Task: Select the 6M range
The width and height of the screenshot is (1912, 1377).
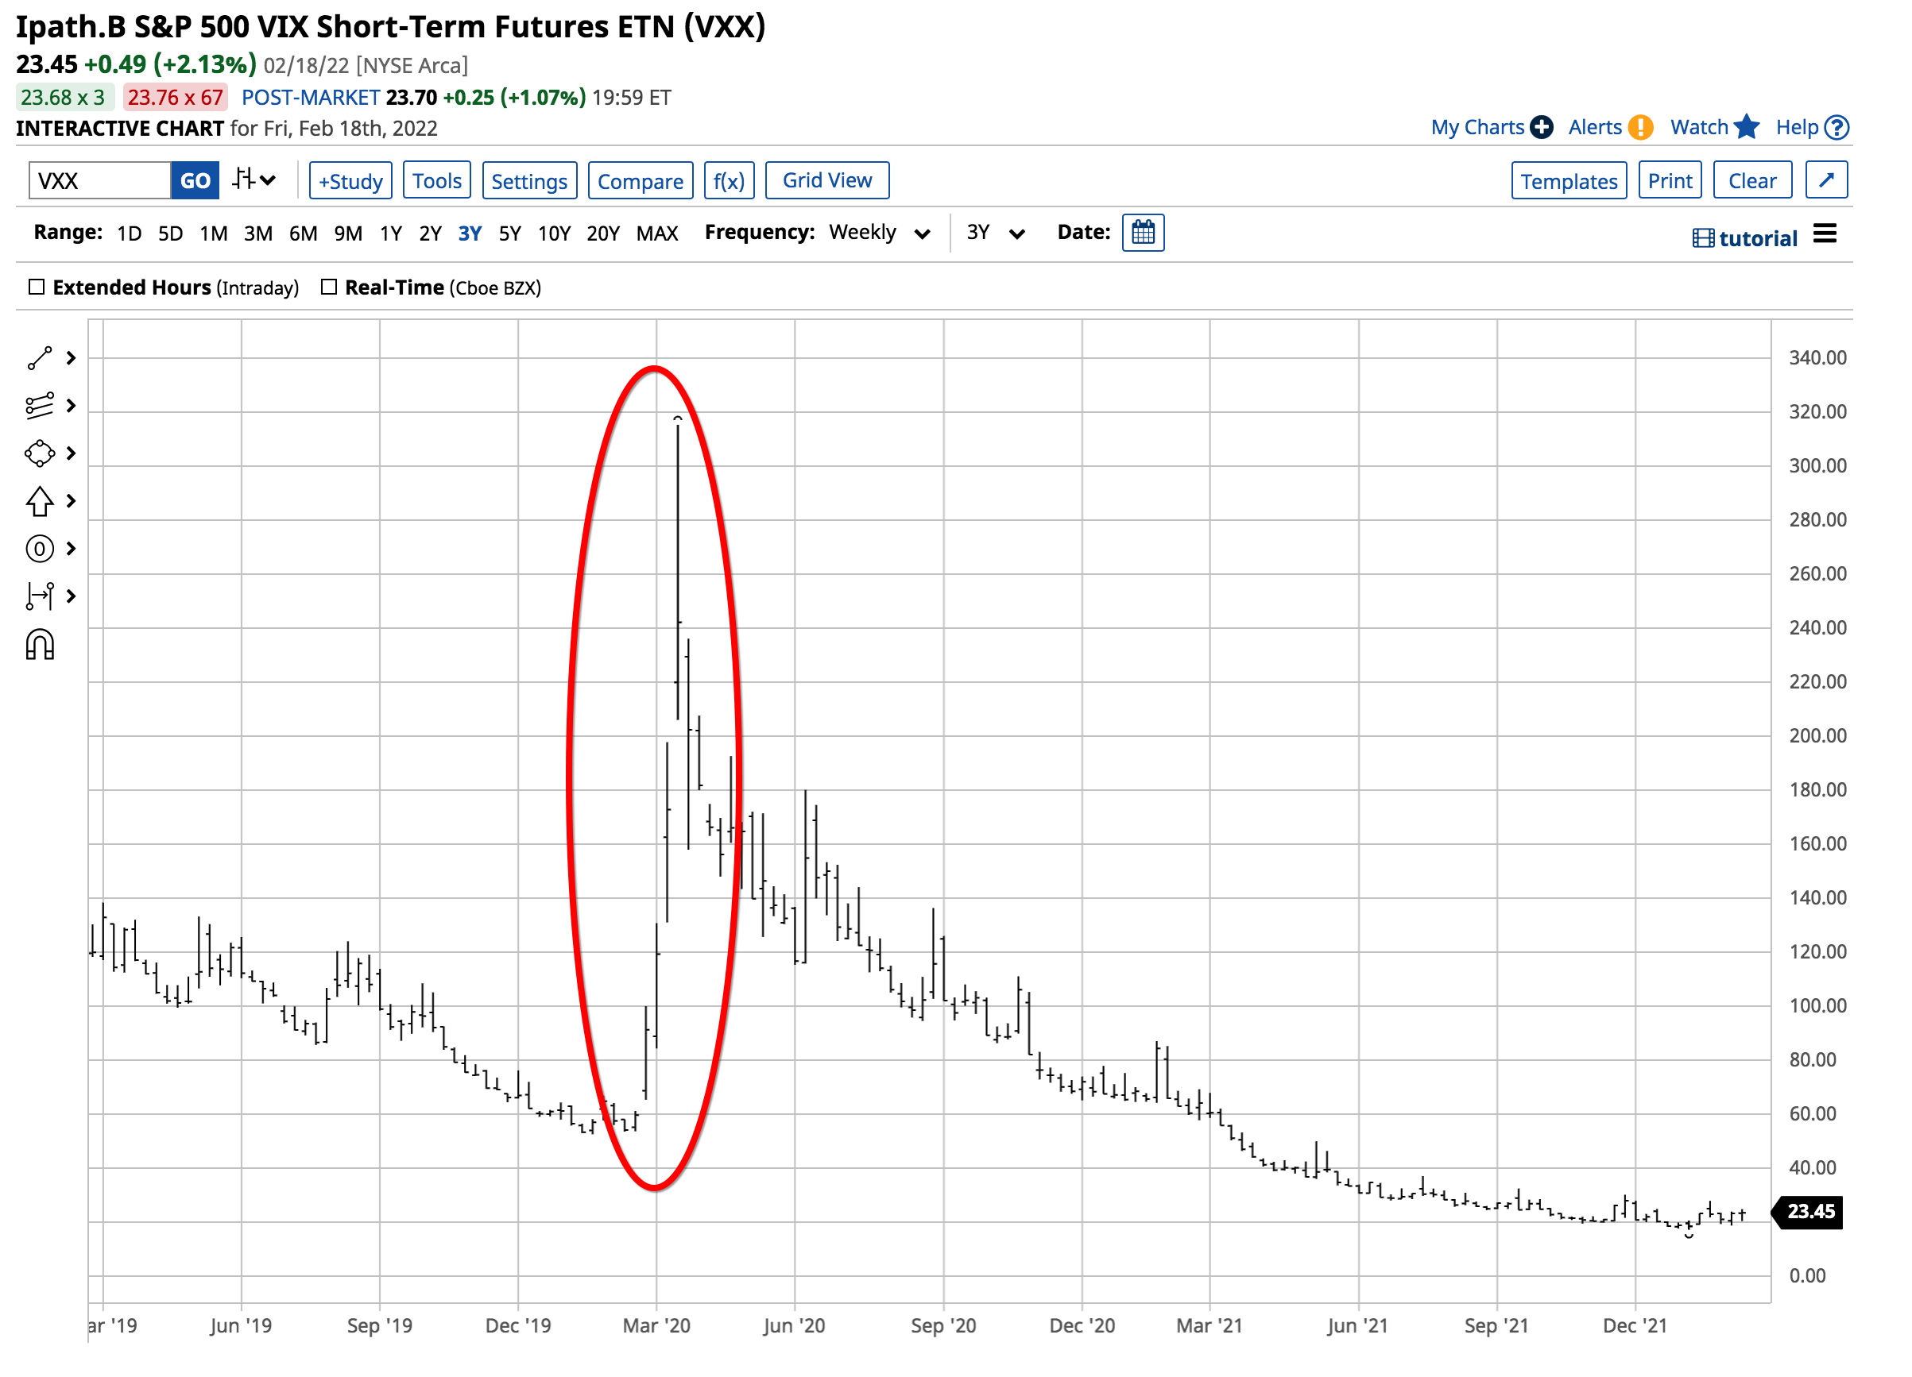Action: pyautogui.click(x=304, y=233)
